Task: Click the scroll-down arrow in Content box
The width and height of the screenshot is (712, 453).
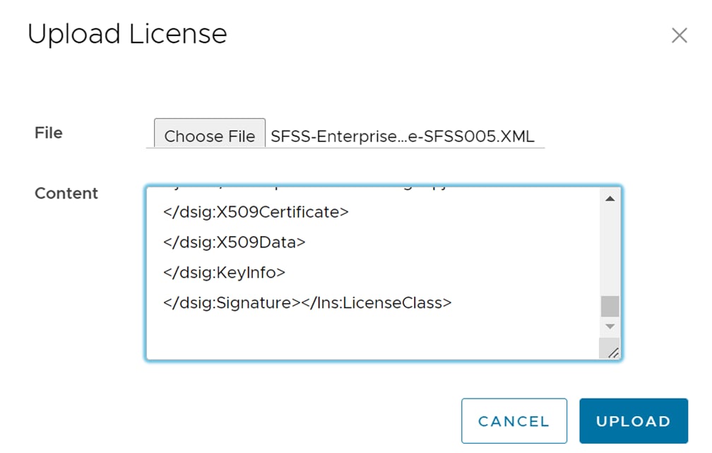Action: coord(610,326)
